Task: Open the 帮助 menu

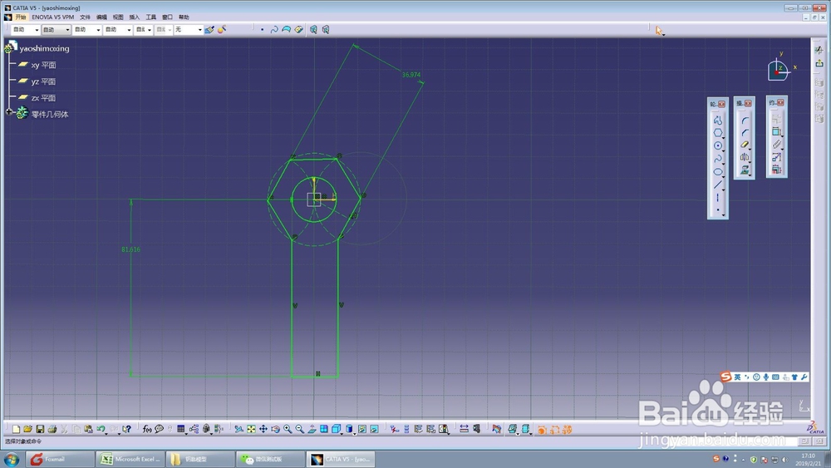Action: (184, 17)
